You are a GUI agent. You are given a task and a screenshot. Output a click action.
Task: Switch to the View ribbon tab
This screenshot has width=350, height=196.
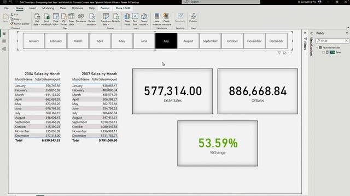pyautogui.click(x=63, y=8)
